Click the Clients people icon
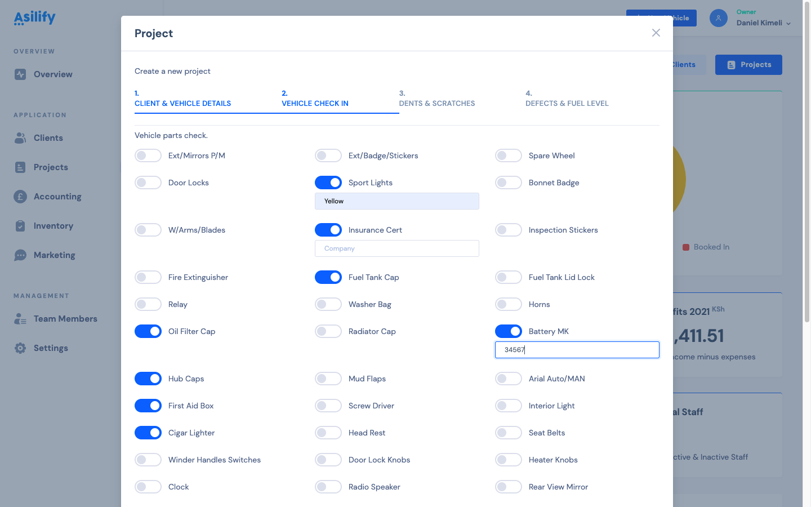Viewport: 811px width, 507px height. tap(20, 138)
